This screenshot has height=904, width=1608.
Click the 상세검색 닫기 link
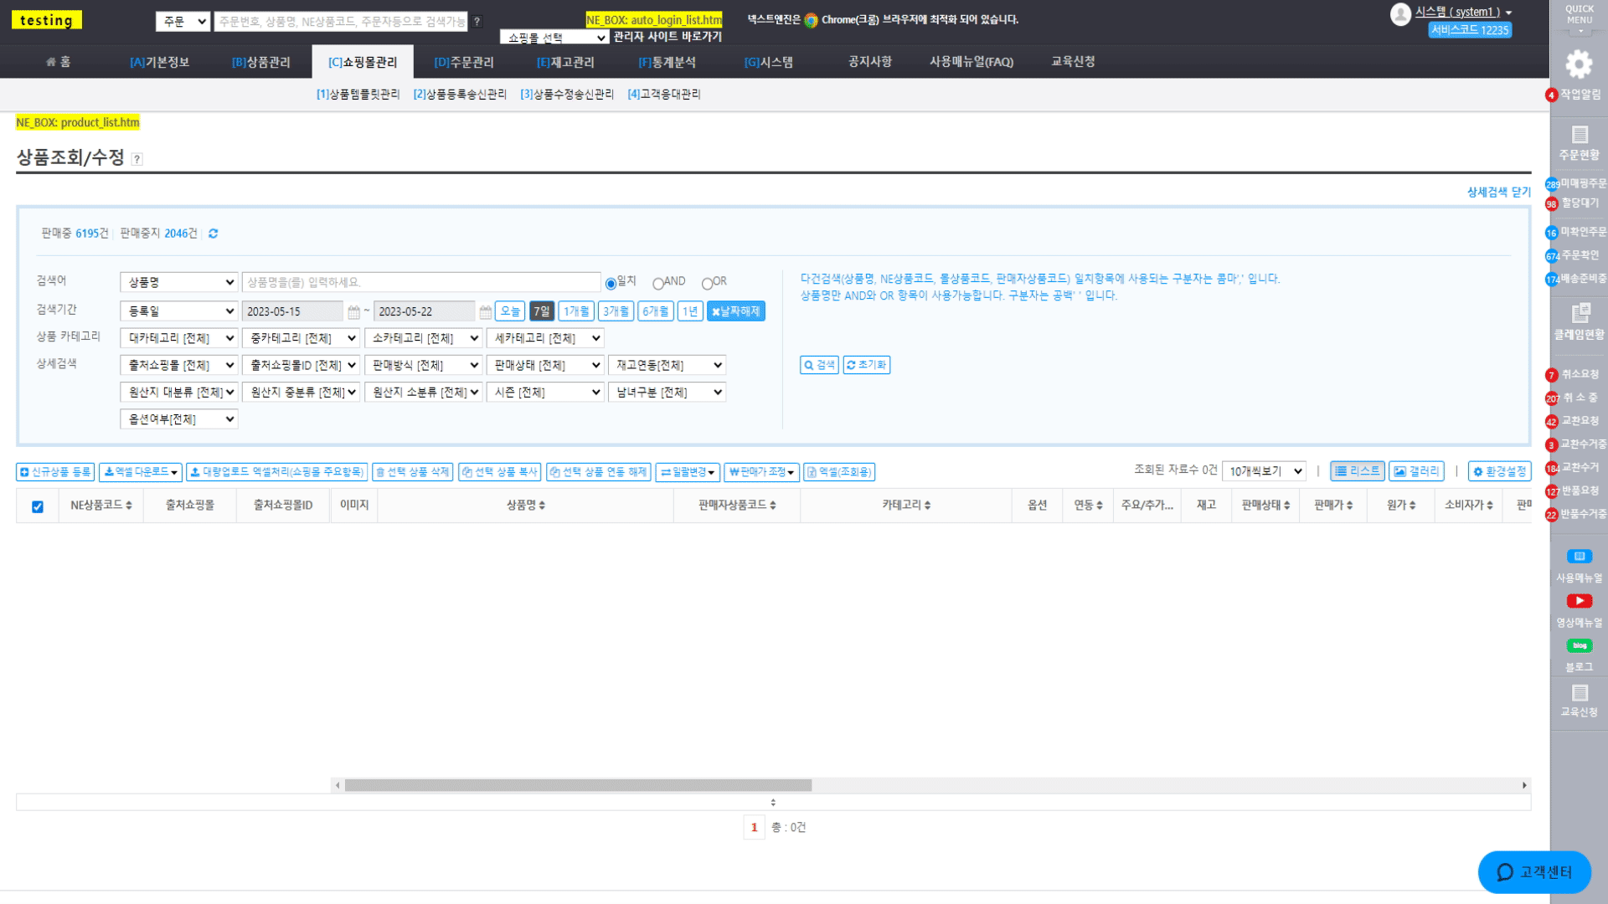tap(1498, 193)
